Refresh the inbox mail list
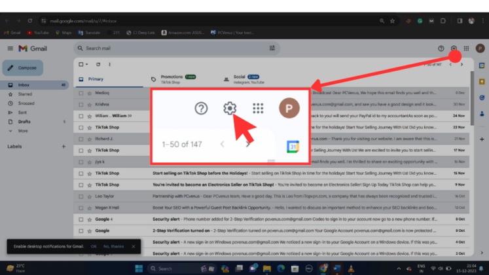489x275 pixels. pyautogui.click(x=98, y=64)
